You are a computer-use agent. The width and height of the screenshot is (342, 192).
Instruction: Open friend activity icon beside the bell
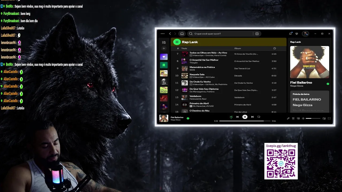pyautogui.click(x=297, y=34)
